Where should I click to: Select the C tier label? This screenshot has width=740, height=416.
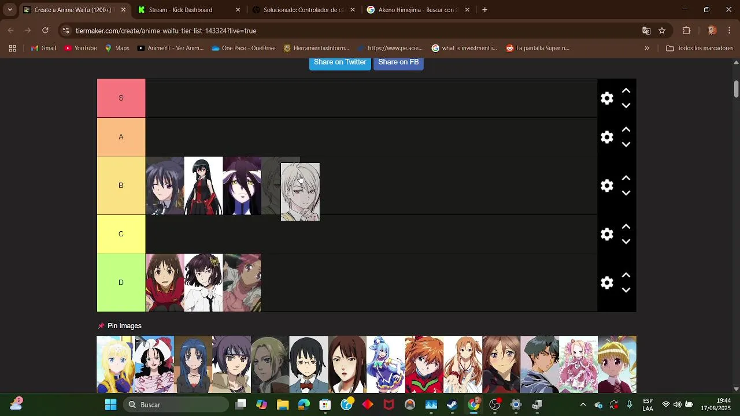(x=121, y=234)
